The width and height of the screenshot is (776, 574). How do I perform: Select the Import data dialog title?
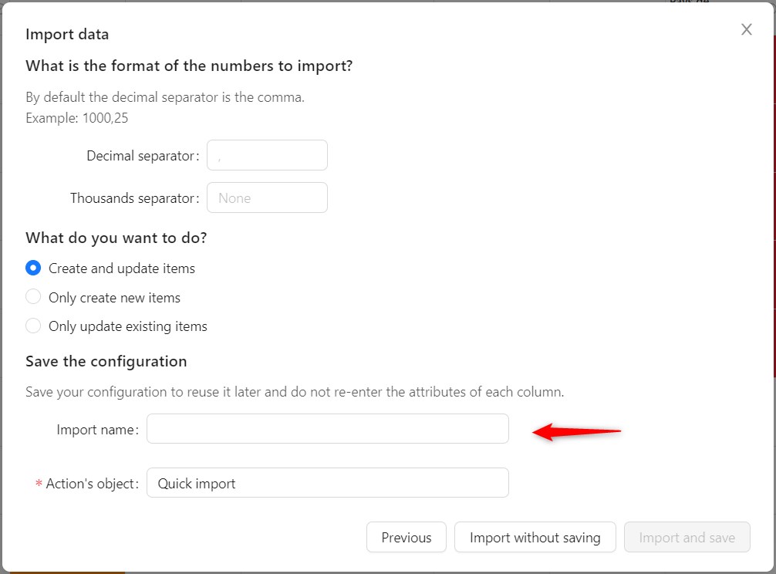tap(67, 35)
